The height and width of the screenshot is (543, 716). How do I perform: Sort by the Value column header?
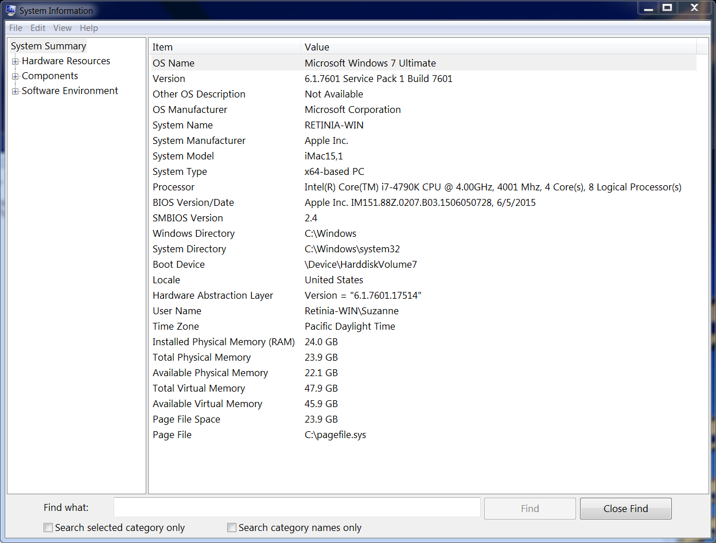499,47
